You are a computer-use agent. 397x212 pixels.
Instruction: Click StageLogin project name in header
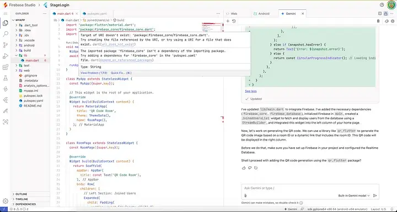(x=60, y=5)
